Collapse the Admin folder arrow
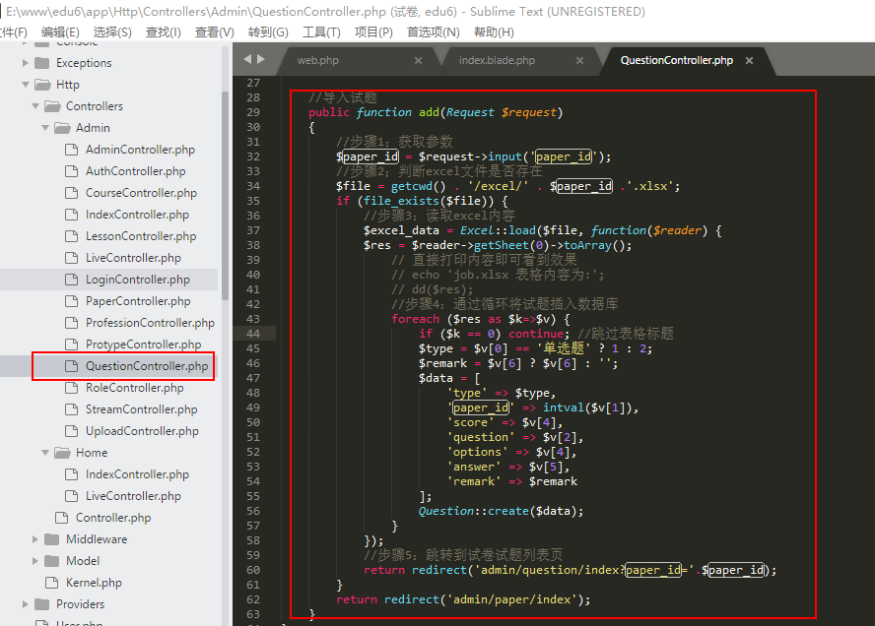Viewport: 875px width, 626px height. 45,128
